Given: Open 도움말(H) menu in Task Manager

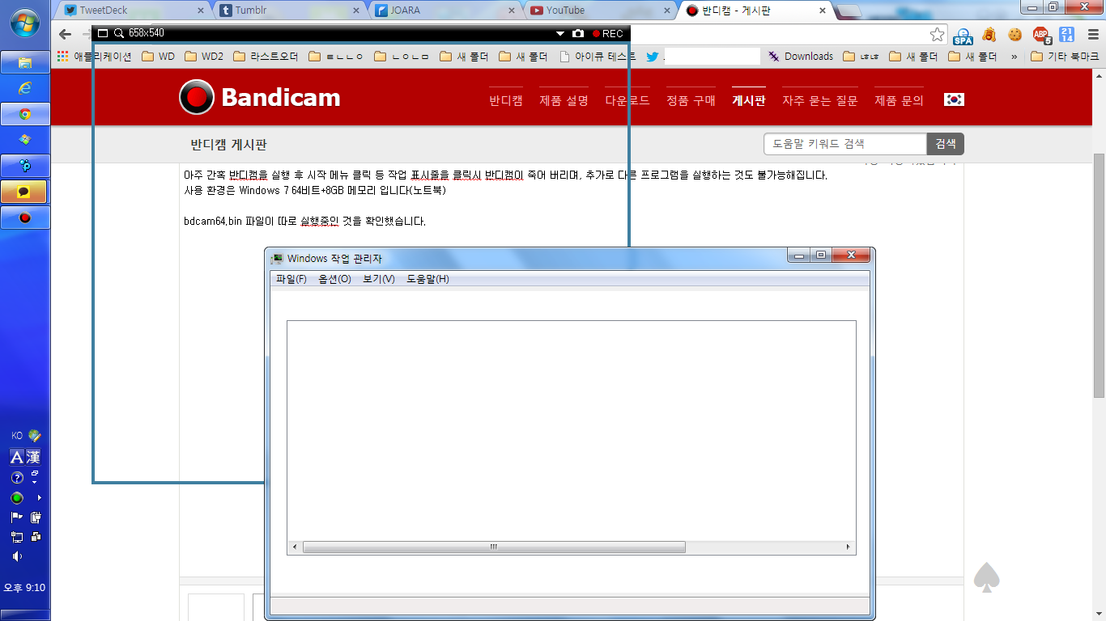Looking at the screenshot, I should tap(428, 279).
